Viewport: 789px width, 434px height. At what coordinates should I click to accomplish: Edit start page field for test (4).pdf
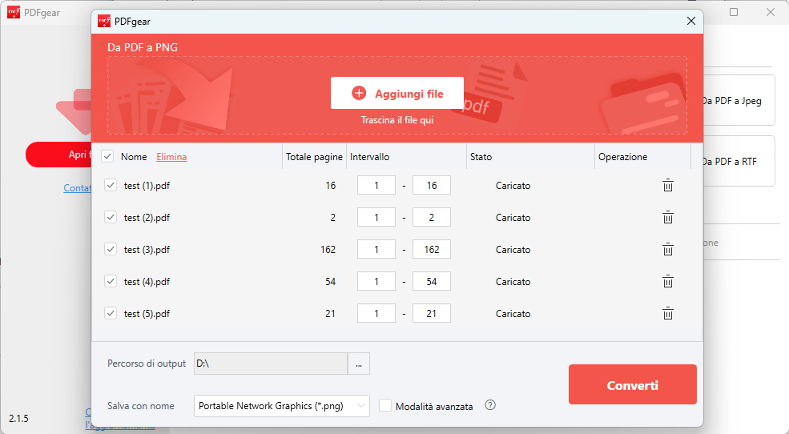(376, 281)
